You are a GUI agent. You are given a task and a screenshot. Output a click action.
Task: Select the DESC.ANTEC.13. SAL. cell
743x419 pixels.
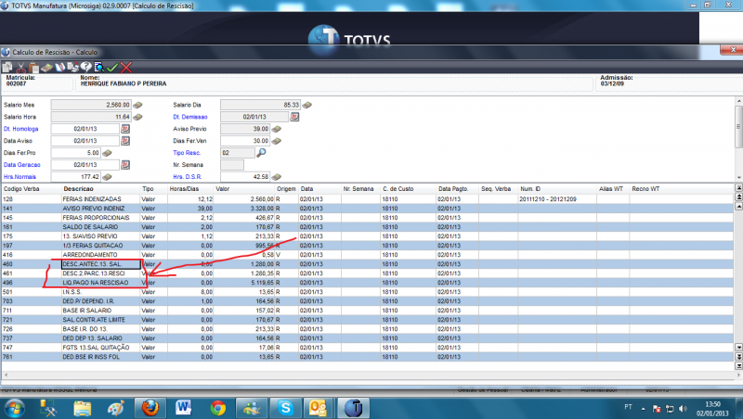(101, 264)
